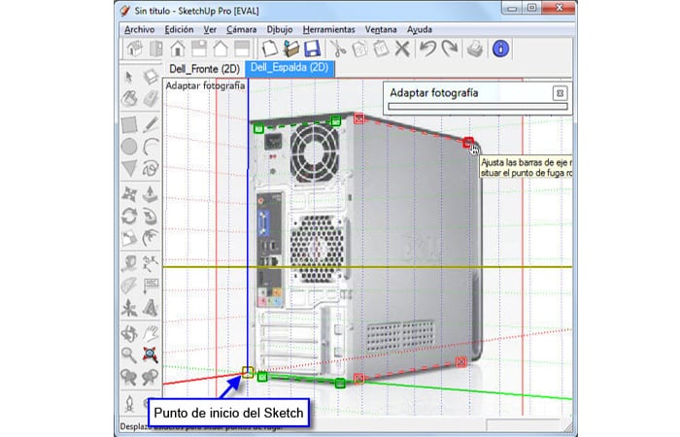Select the Rotate tool
The image size is (680, 437).
click(x=129, y=216)
